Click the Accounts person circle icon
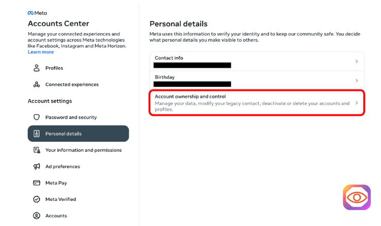 [x=37, y=216]
